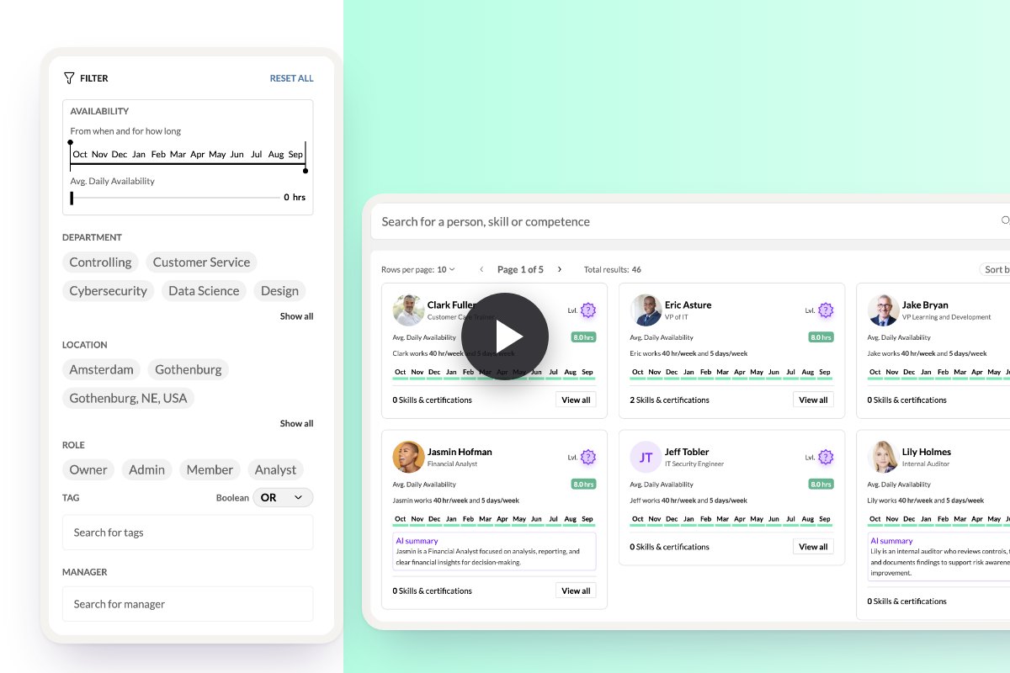Toggle the Gothenburg location chip

tap(189, 369)
